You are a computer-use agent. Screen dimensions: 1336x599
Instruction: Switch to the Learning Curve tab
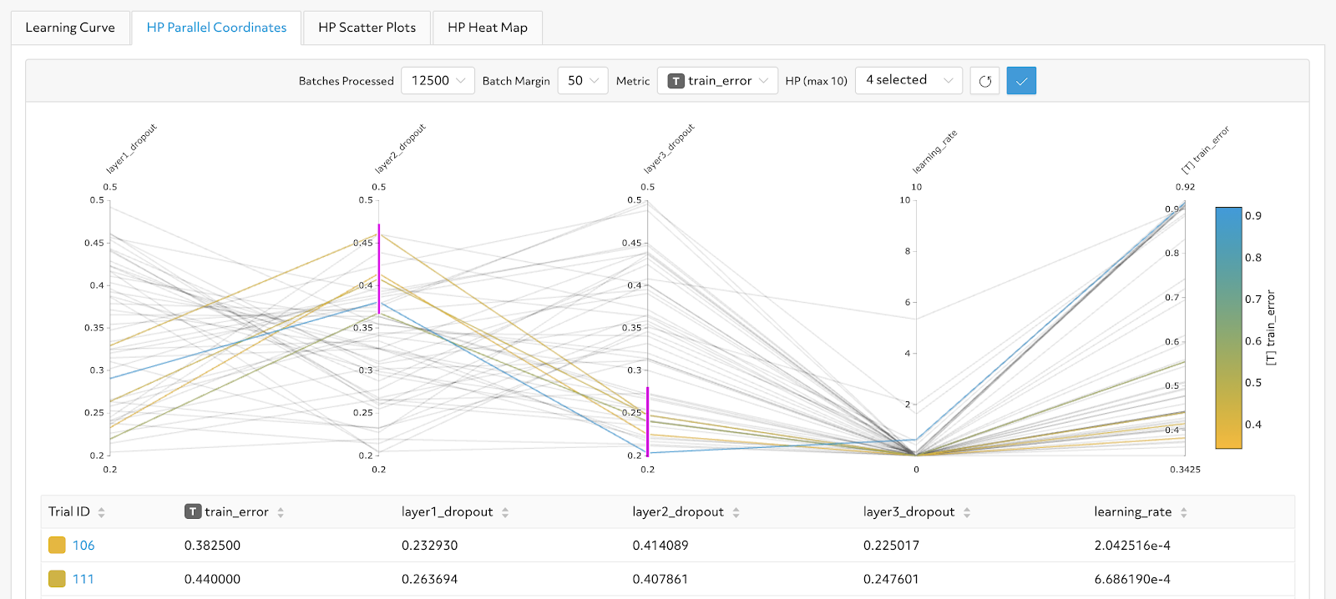point(70,28)
